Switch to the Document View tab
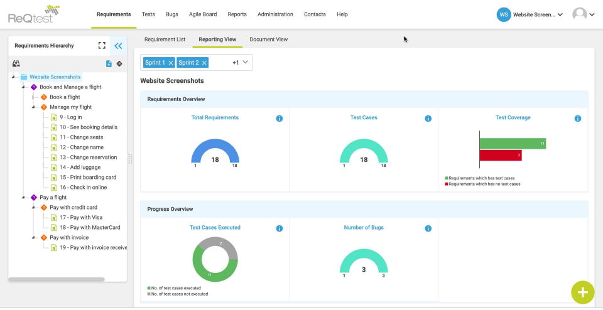 pyautogui.click(x=268, y=39)
